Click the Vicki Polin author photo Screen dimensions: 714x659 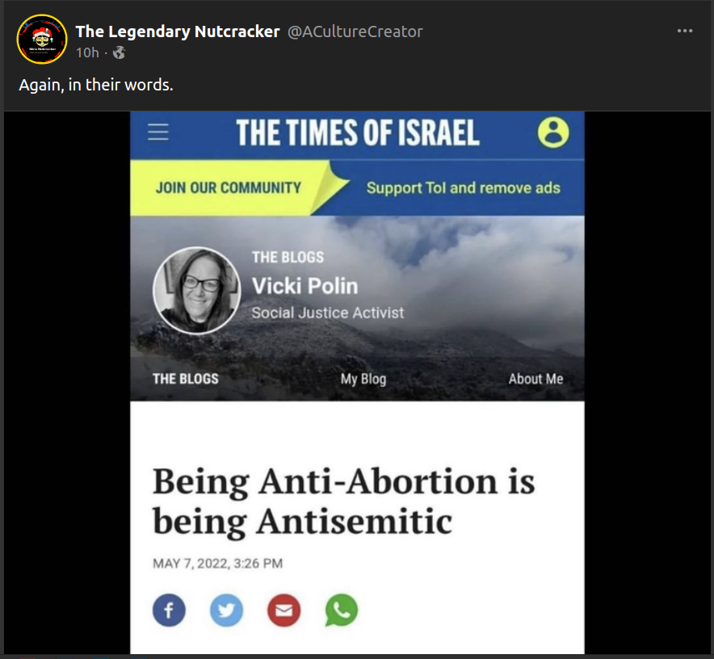pos(197,291)
